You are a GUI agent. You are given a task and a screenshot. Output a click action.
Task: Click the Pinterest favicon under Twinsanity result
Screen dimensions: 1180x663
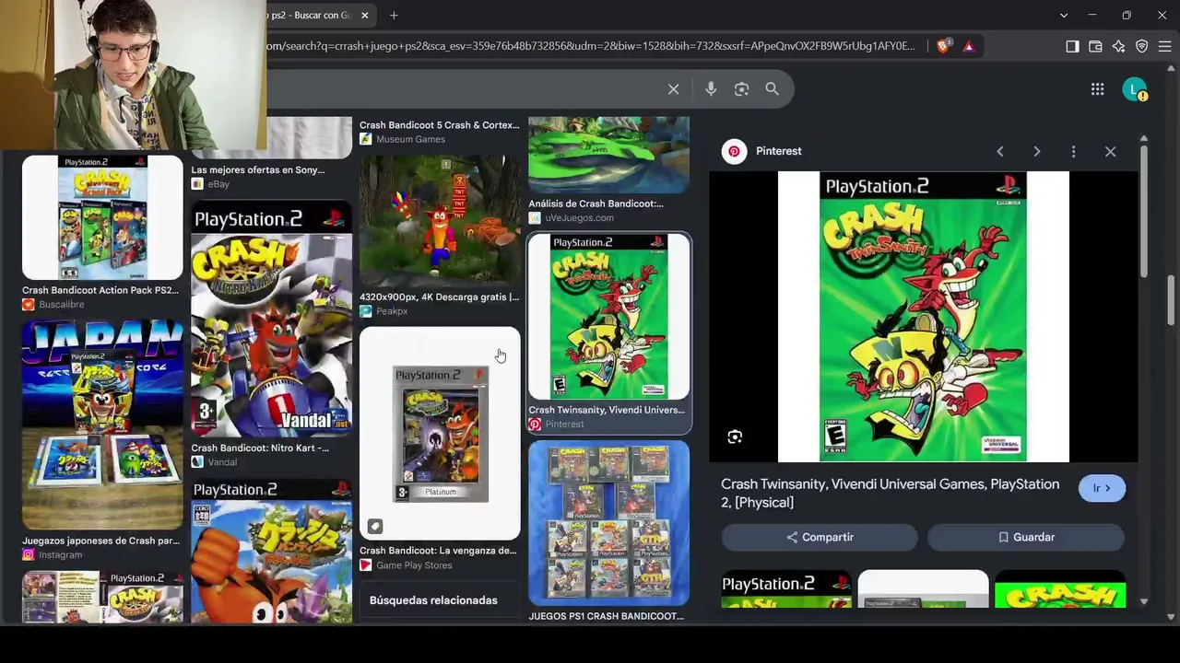point(535,425)
